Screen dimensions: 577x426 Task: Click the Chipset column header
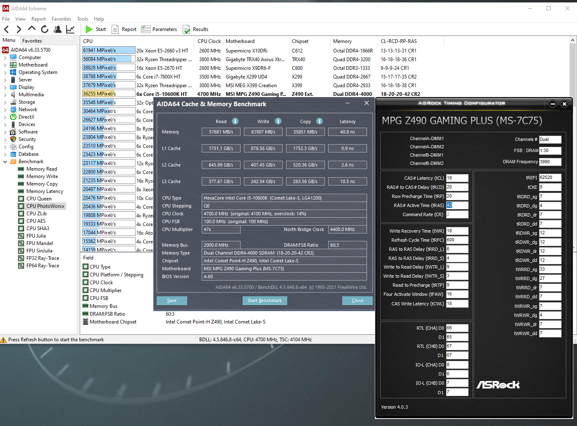pos(310,41)
